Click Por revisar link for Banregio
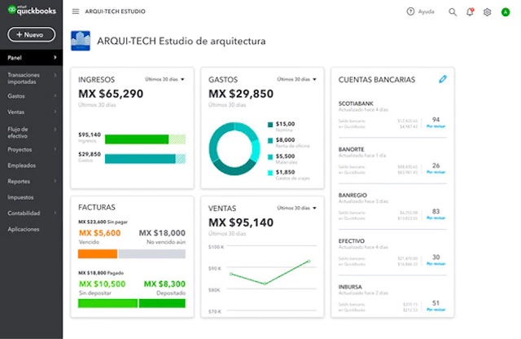The image size is (521, 339). click(436, 218)
